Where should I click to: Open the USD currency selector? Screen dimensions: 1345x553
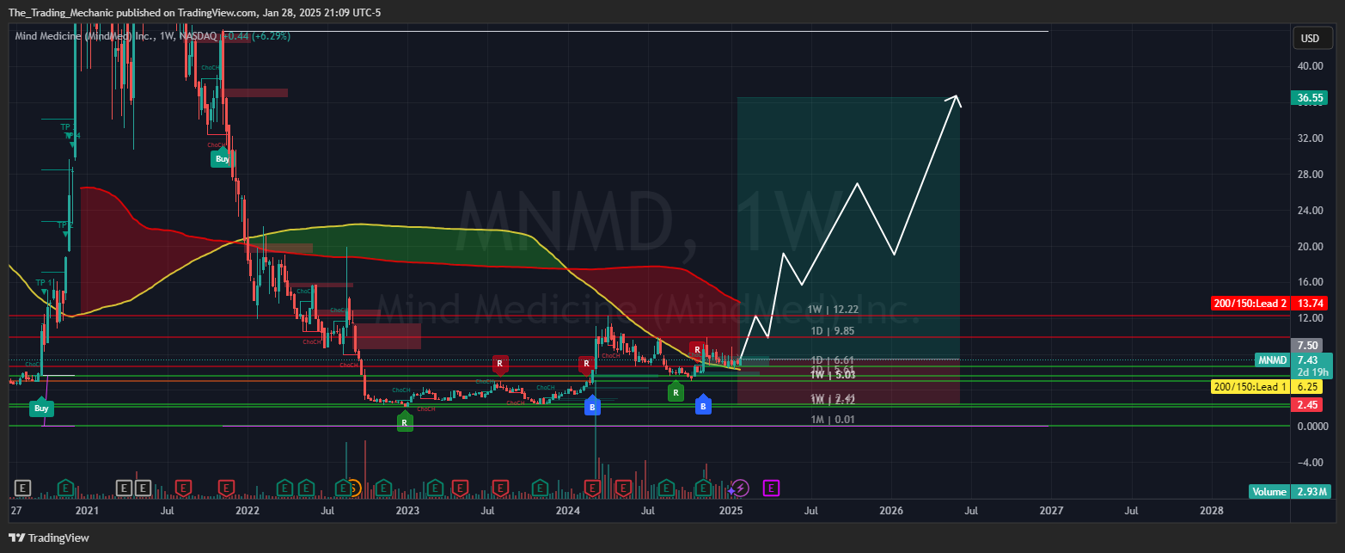[x=1310, y=38]
